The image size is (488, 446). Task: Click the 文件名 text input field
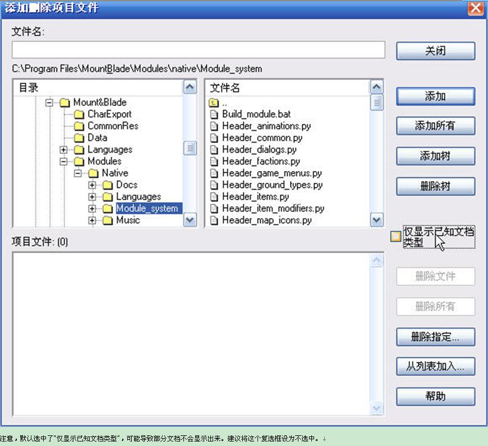click(198, 49)
